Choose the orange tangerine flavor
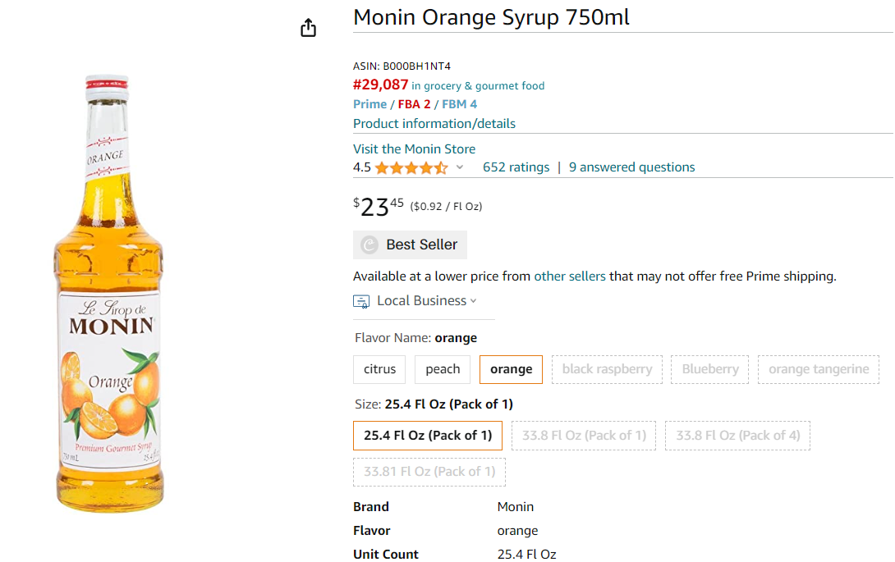 [x=819, y=369]
